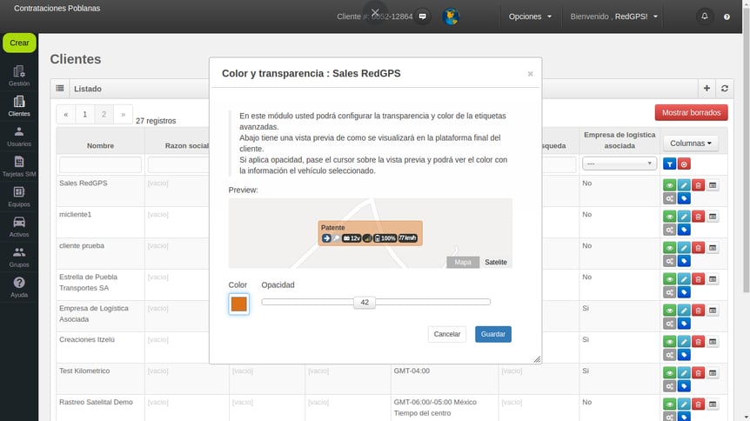Click the Contrataciones Poblanas title

[57, 8]
